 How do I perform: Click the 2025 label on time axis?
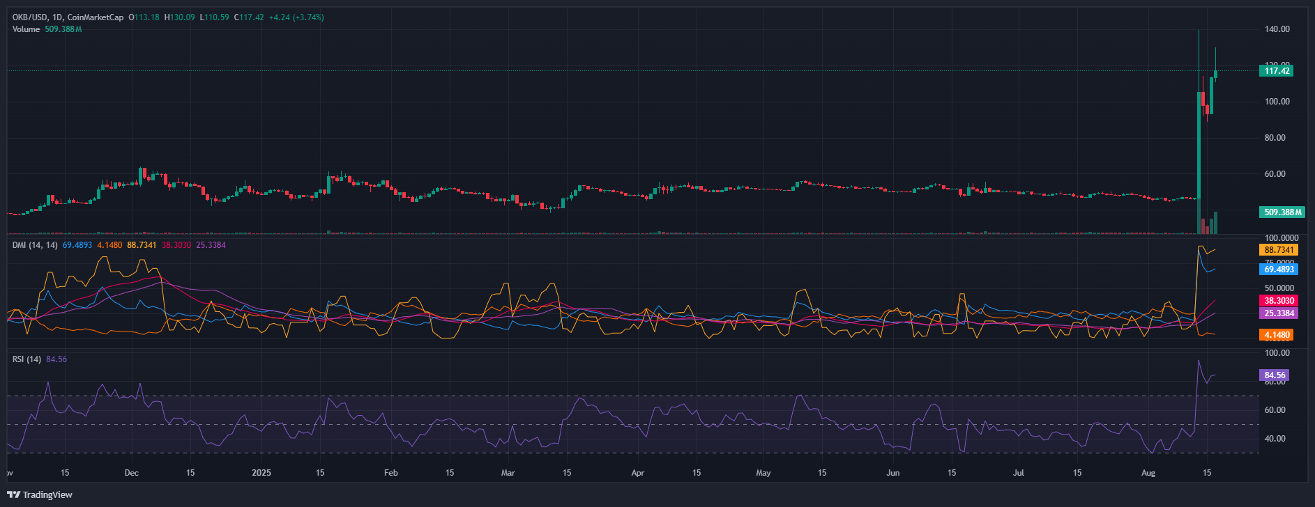click(261, 473)
